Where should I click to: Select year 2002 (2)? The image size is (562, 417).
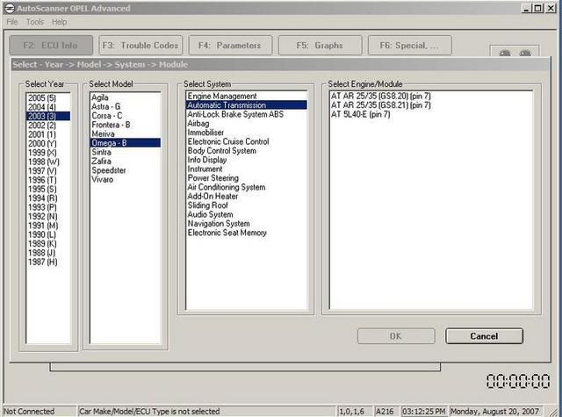(48, 125)
